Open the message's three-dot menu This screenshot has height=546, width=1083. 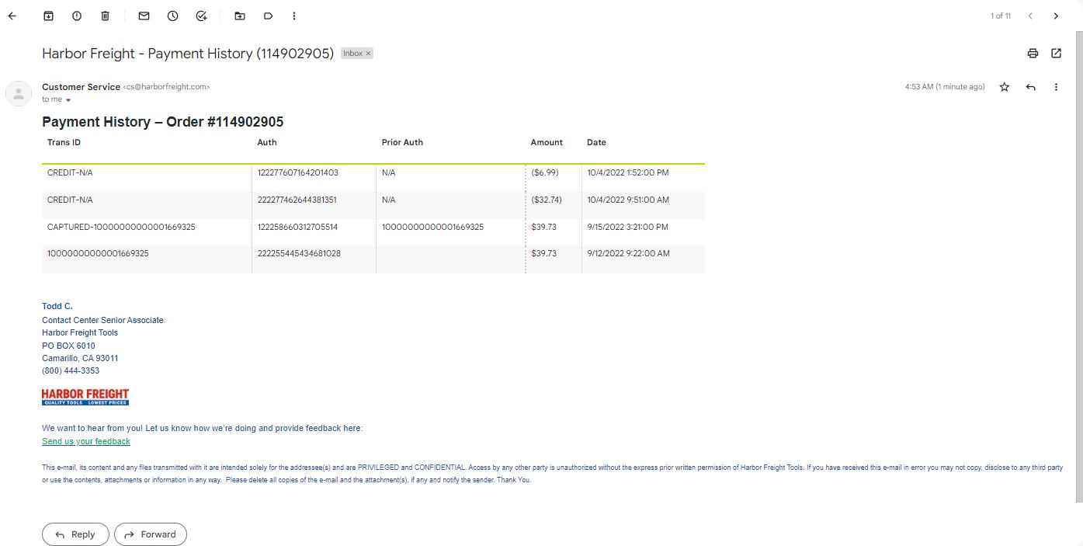[1056, 87]
